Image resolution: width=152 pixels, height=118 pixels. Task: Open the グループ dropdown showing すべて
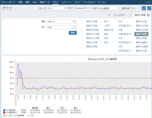tap(57, 8)
